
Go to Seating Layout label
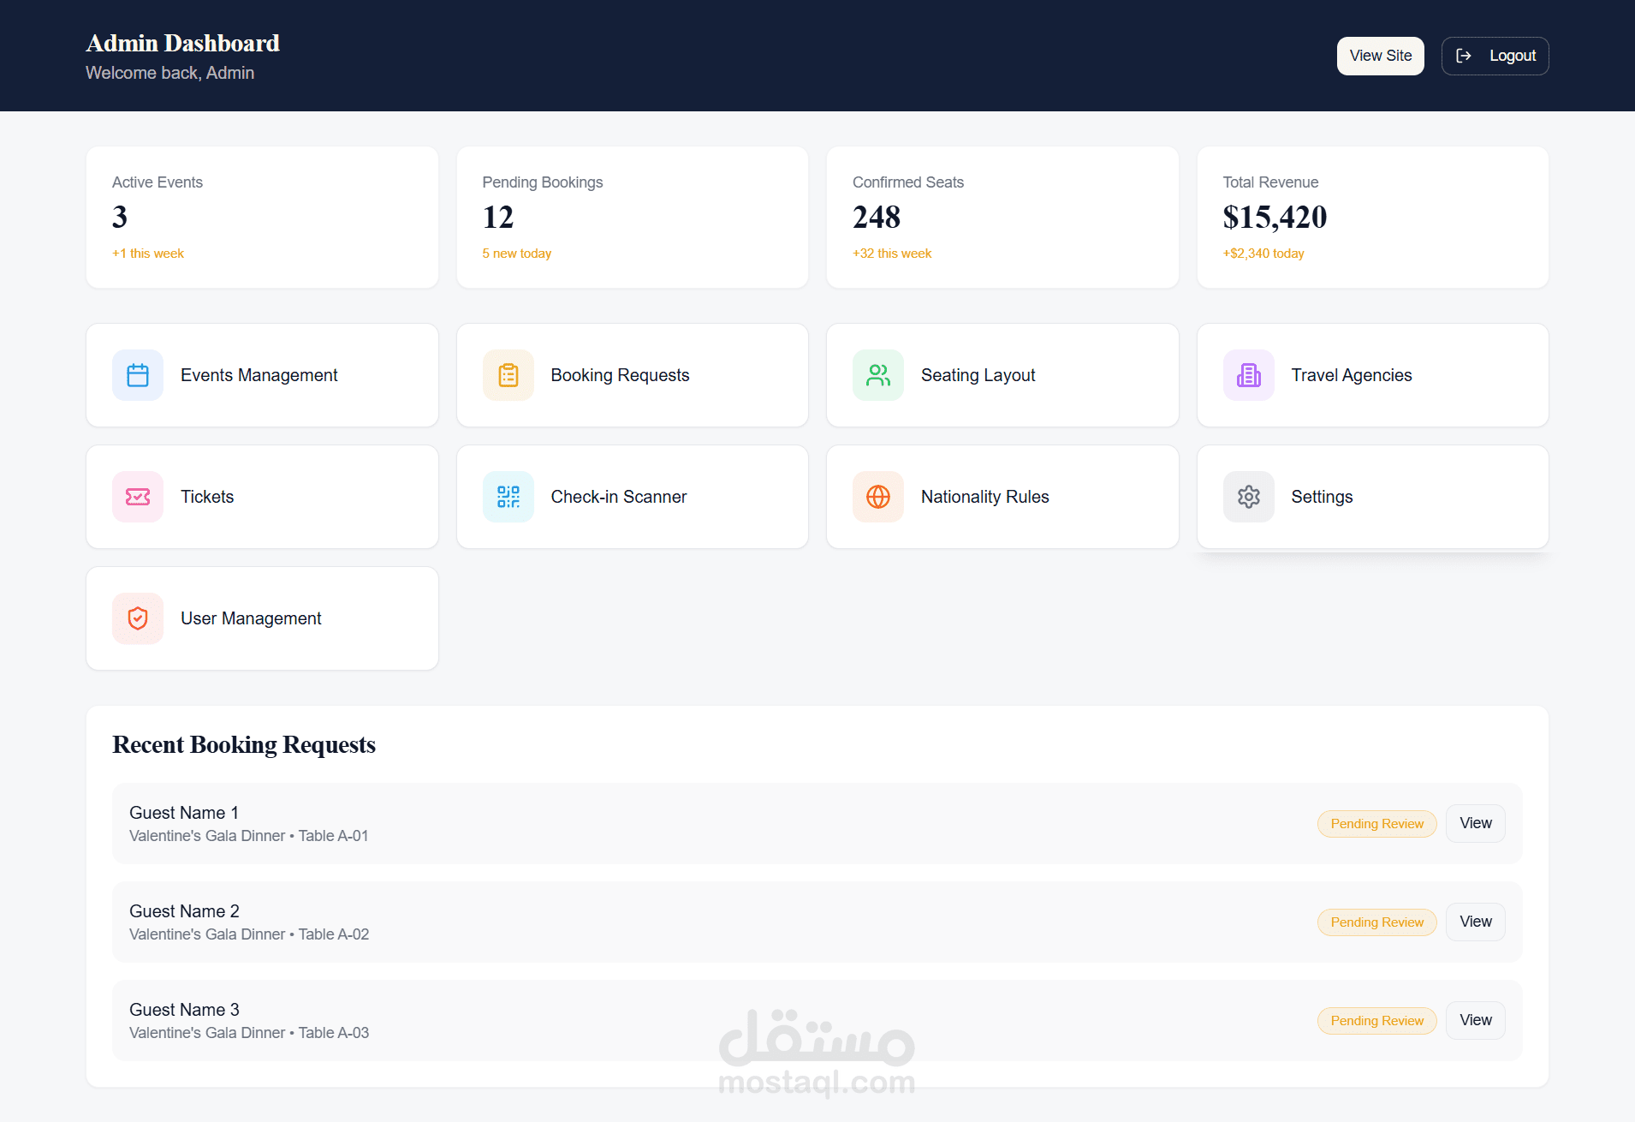point(978,375)
